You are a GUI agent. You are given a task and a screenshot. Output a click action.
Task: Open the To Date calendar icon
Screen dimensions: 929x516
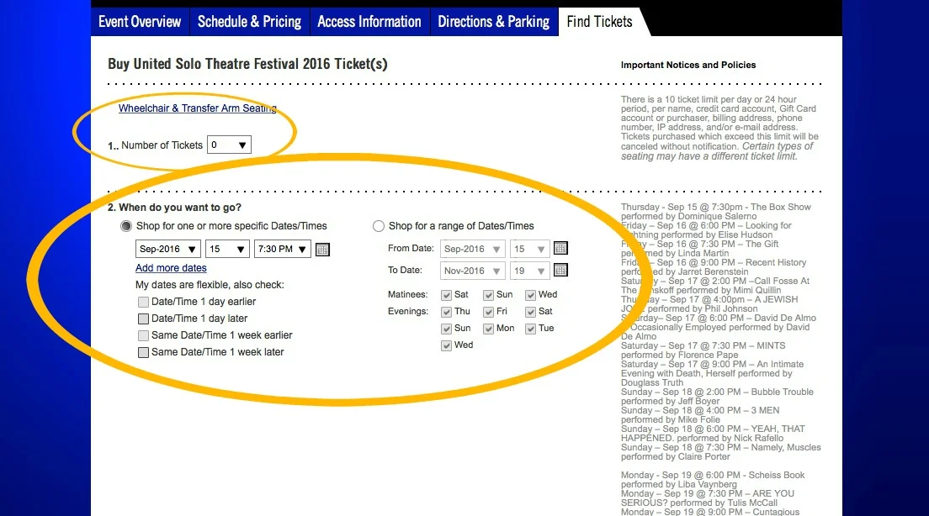coord(560,270)
